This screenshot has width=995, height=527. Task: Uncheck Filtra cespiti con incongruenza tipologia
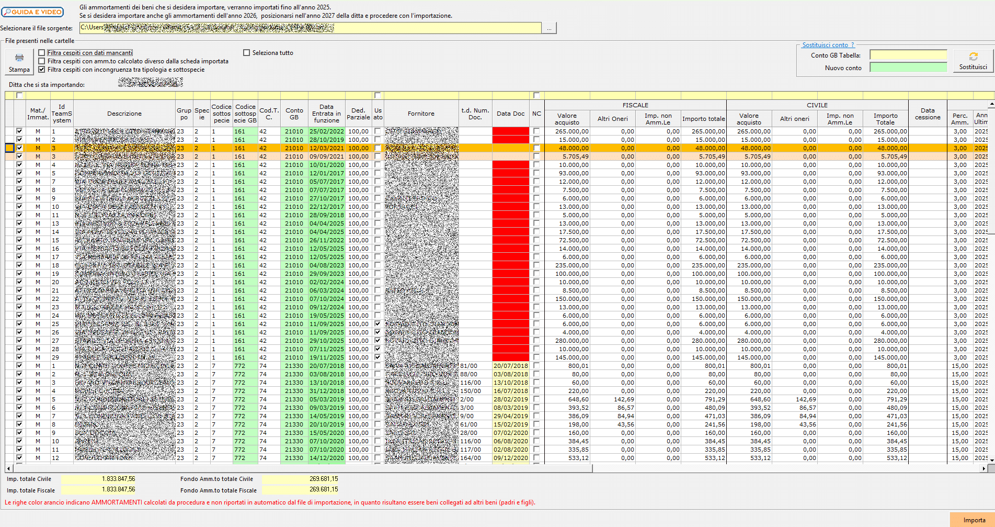(42, 70)
